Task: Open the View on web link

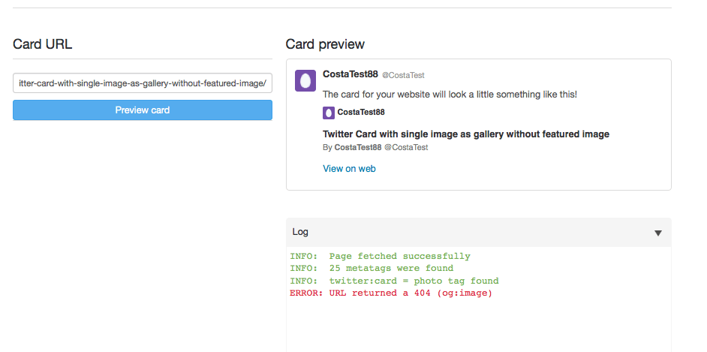Action: coord(349,169)
